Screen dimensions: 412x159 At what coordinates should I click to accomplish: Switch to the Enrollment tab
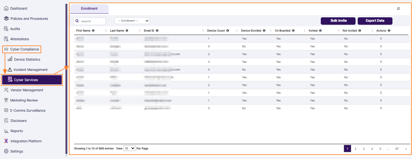pyautogui.click(x=89, y=9)
